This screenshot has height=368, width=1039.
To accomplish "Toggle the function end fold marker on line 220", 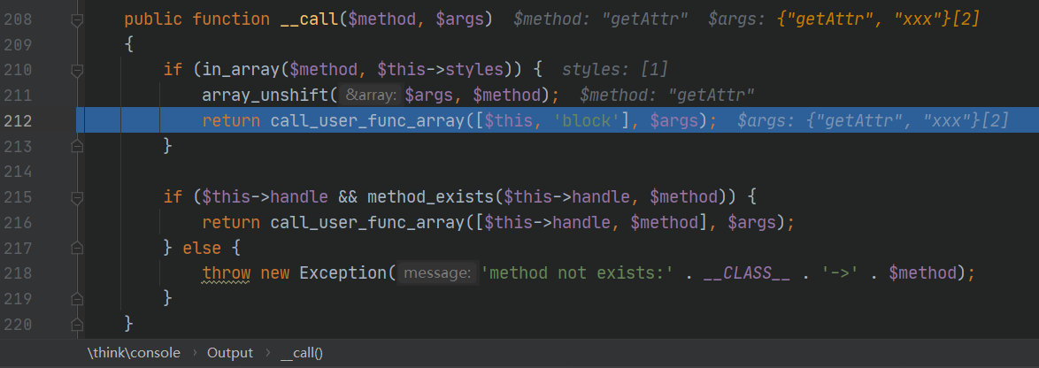I will pyautogui.click(x=78, y=325).
